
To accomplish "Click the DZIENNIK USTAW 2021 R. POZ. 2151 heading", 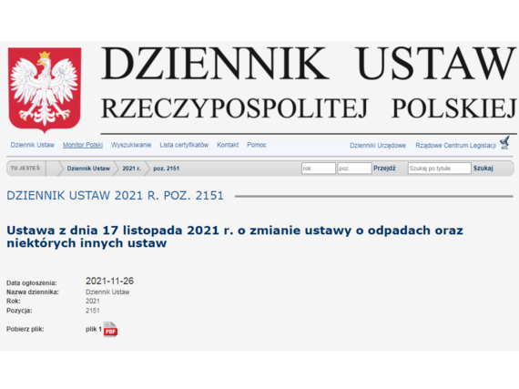I will (x=116, y=195).
